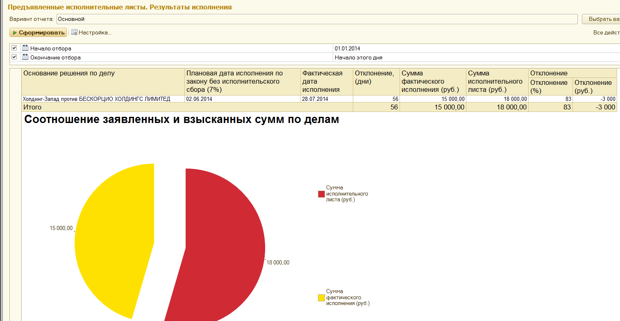
Task: Open the Все действия menu
Action: click(x=606, y=32)
